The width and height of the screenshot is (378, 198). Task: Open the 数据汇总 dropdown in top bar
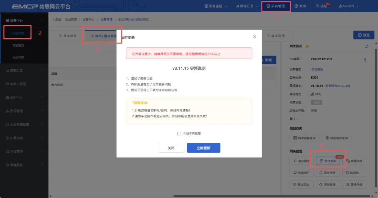(x=247, y=6)
